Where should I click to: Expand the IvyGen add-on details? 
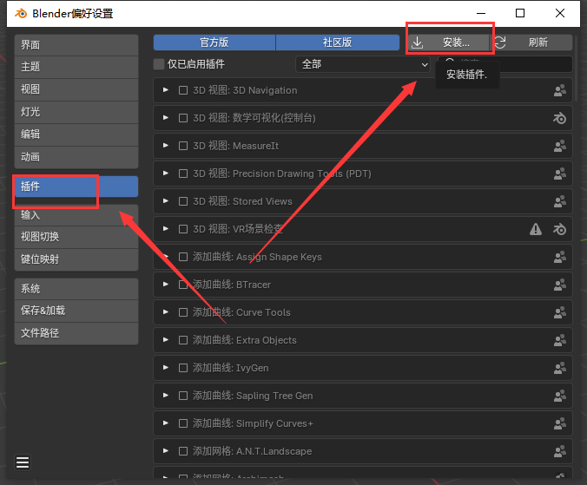pos(166,368)
